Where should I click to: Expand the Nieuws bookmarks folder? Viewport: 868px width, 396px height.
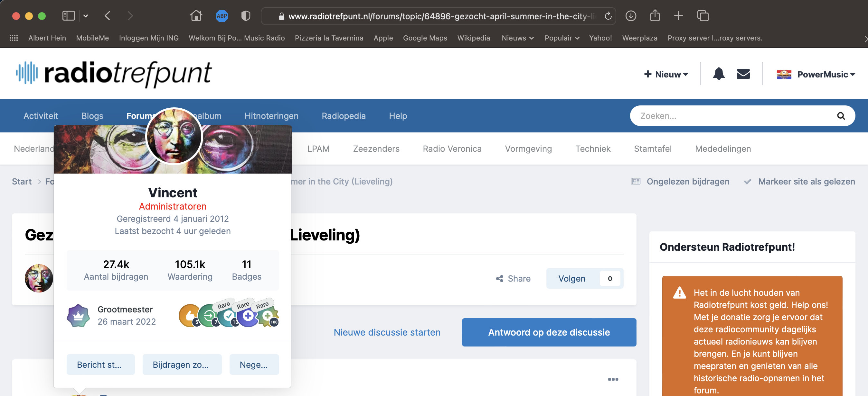click(x=517, y=38)
